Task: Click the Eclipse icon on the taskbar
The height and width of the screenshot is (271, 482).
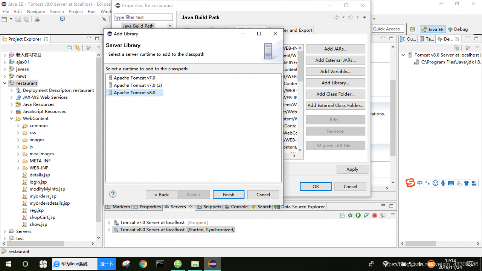Action: [x=212, y=264]
